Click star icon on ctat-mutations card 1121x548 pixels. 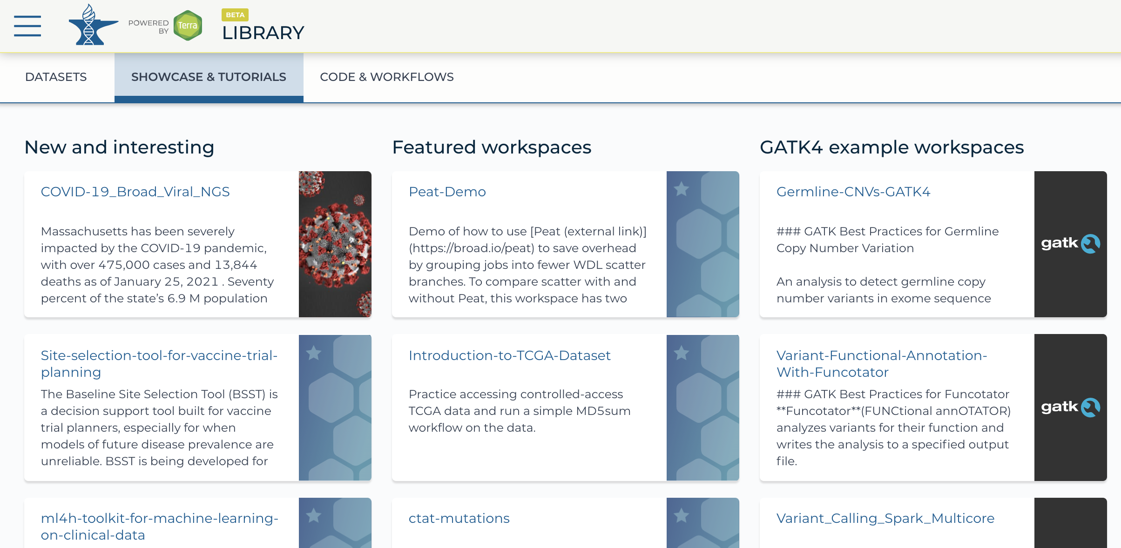(682, 515)
